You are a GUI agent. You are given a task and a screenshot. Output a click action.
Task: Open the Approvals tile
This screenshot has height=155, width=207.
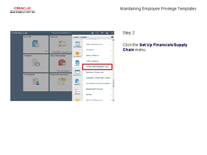point(36,44)
